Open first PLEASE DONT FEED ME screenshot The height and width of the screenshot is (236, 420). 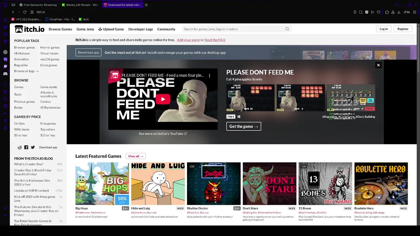pyautogui.click(x=250, y=98)
